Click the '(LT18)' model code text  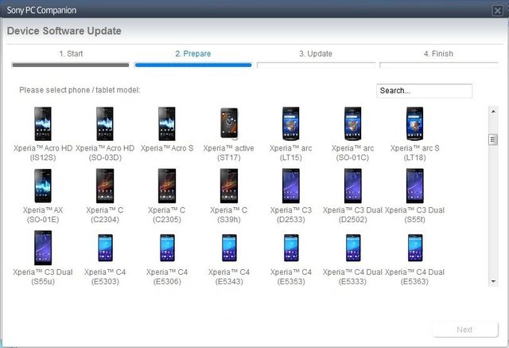[415, 158]
